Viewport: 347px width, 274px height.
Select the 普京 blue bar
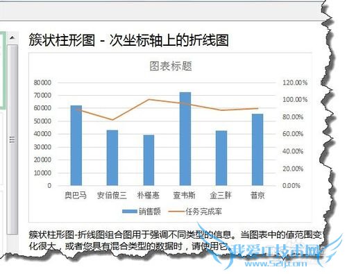coord(257,150)
